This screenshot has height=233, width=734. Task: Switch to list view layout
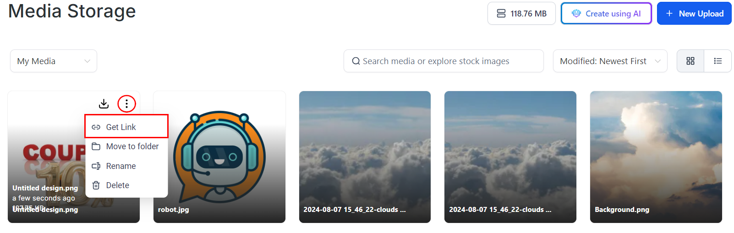point(718,61)
